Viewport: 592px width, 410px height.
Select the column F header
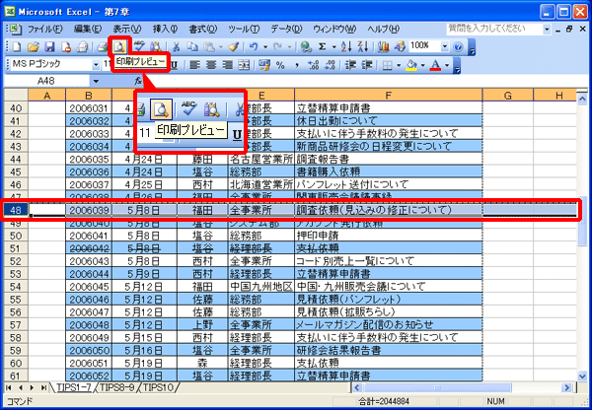388,96
